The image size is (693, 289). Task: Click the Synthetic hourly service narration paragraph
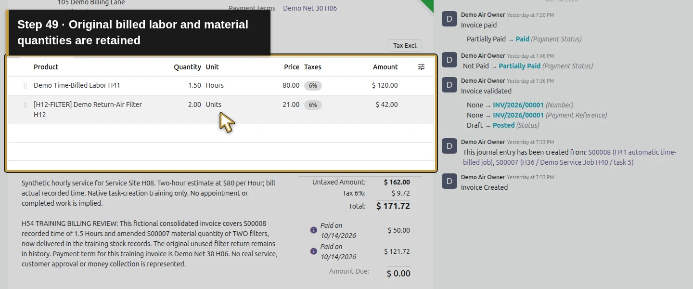point(149,193)
